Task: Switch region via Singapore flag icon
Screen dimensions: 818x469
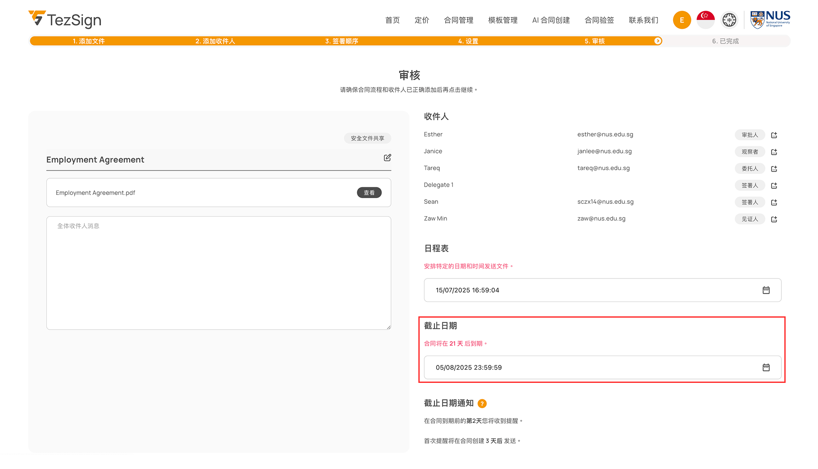Action: pos(705,20)
